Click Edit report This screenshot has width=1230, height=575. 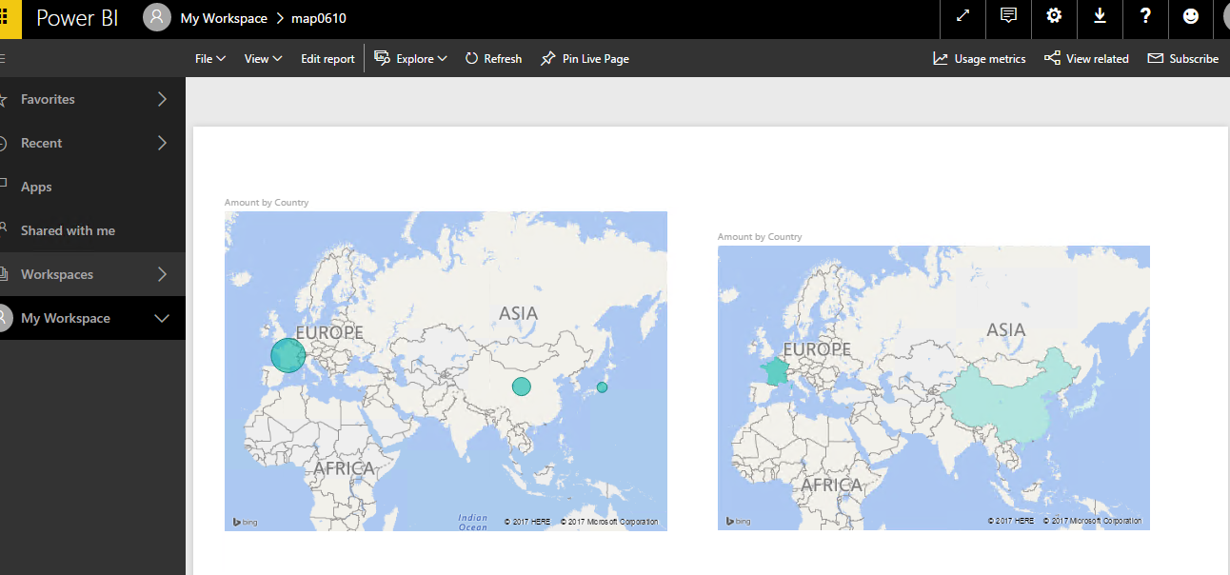pos(327,59)
